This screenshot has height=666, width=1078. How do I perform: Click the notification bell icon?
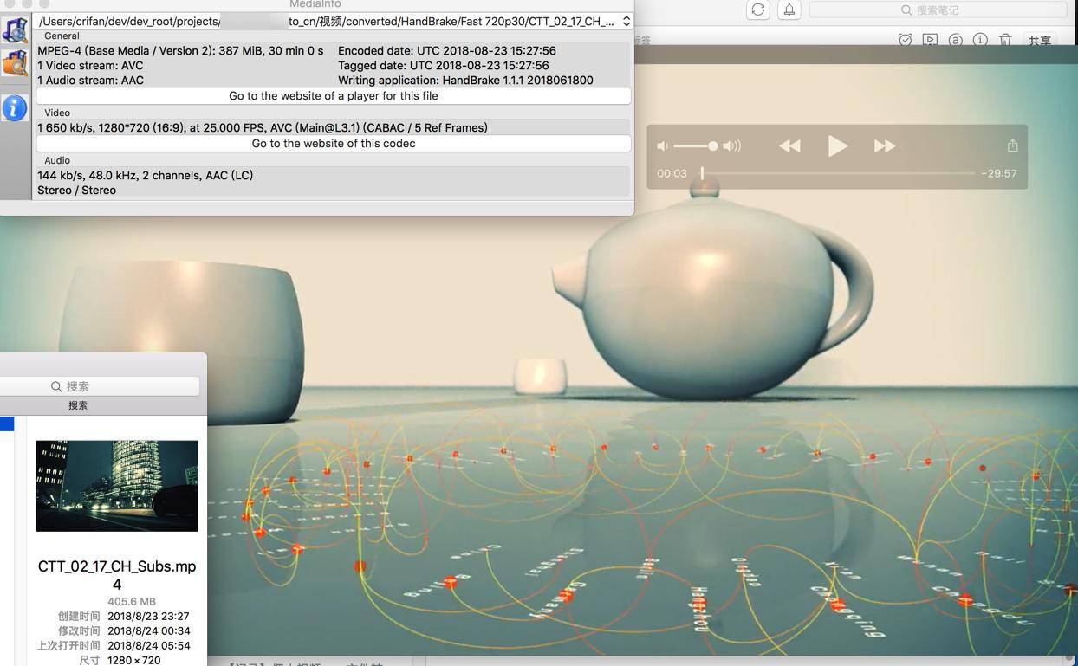click(789, 10)
